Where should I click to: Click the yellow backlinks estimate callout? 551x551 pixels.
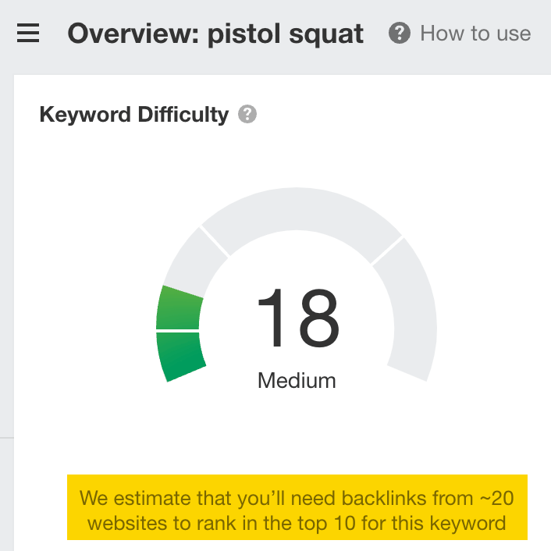click(297, 507)
